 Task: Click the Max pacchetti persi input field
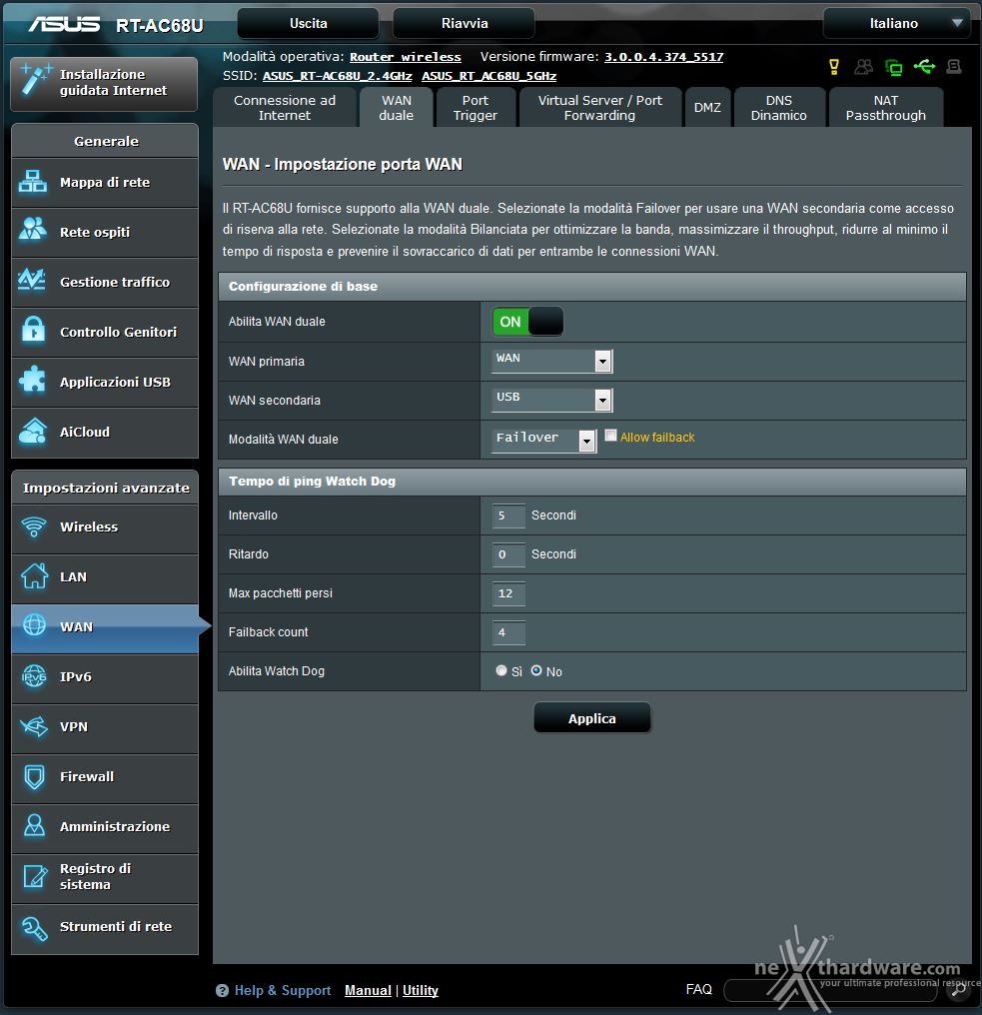508,593
